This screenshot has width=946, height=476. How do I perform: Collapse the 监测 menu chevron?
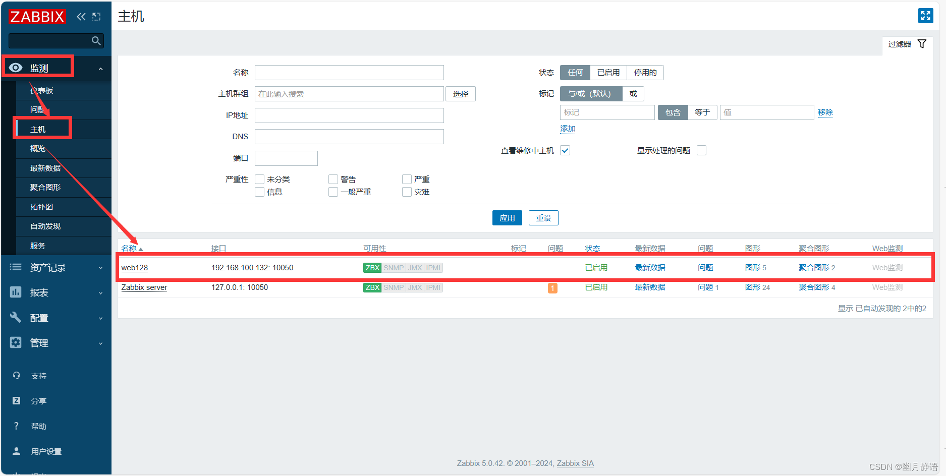(x=100, y=69)
